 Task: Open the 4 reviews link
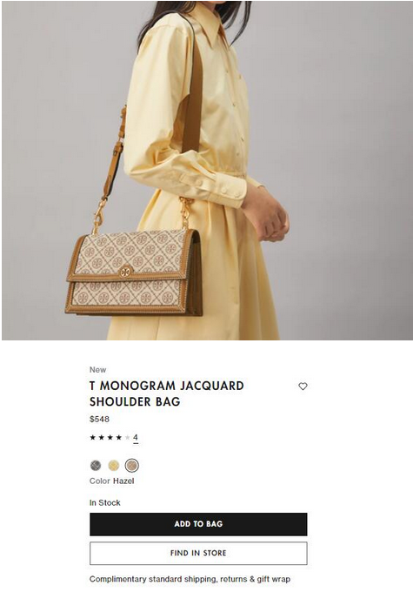click(x=136, y=438)
